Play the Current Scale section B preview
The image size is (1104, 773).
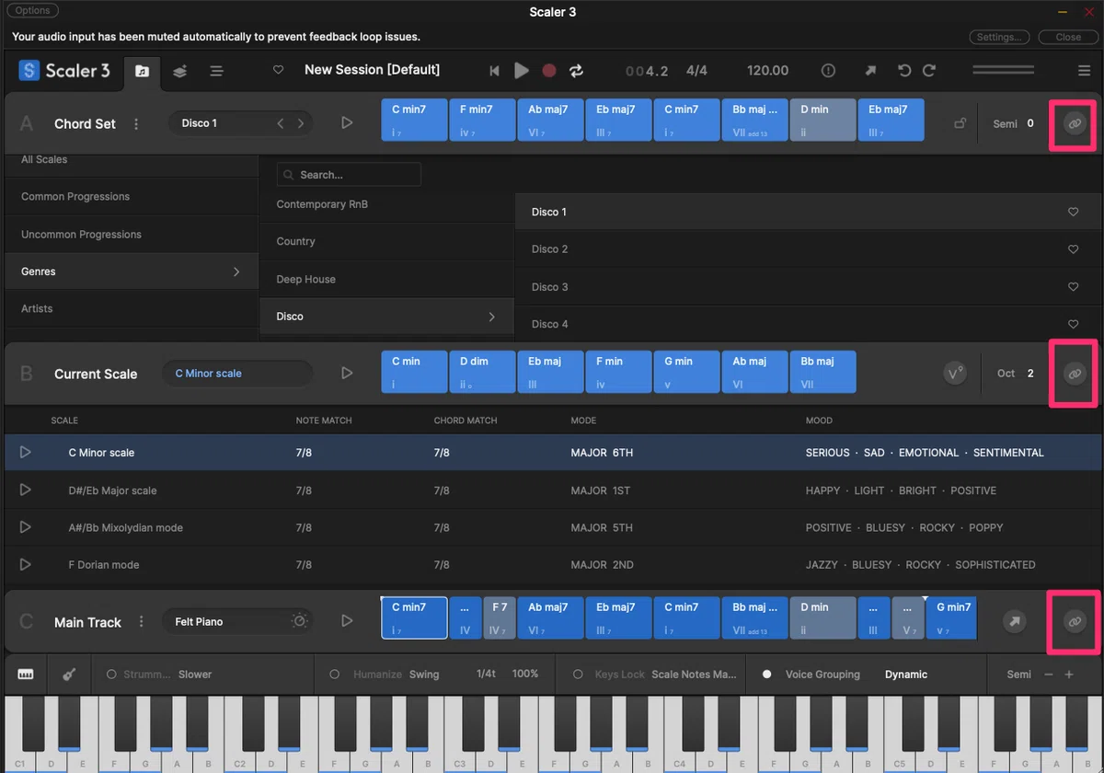pyautogui.click(x=347, y=373)
